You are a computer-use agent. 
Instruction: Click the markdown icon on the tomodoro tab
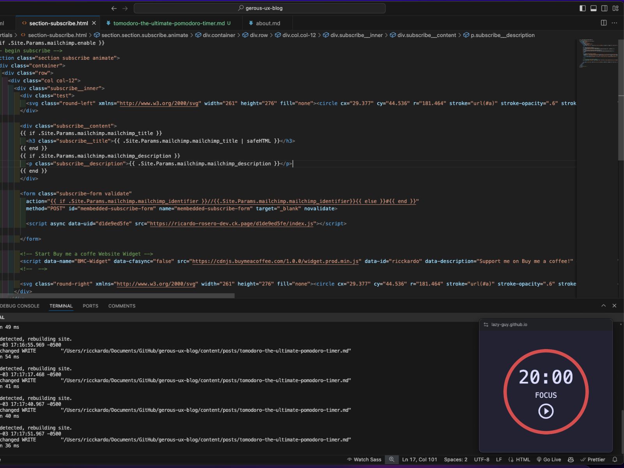(108, 23)
